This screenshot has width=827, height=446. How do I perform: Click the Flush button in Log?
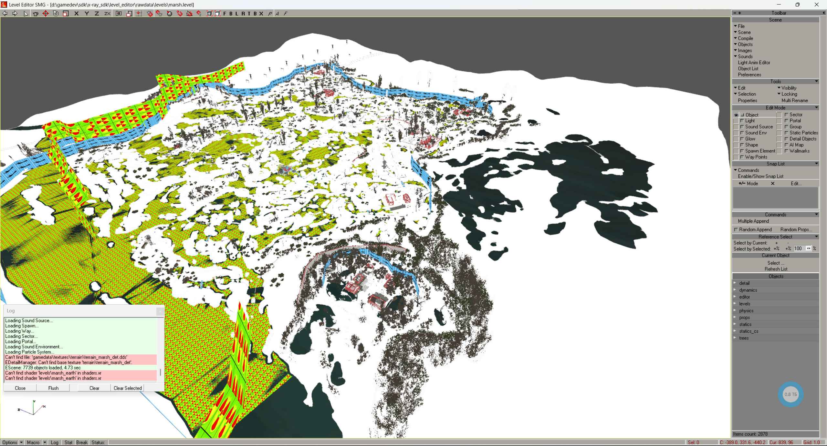[53, 388]
